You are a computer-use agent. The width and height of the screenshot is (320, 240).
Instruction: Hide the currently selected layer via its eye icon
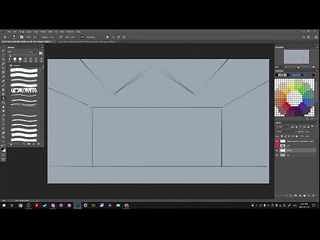click(277, 150)
